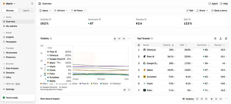
Task: Sort the table by Position column
Action: click(219, 45)
